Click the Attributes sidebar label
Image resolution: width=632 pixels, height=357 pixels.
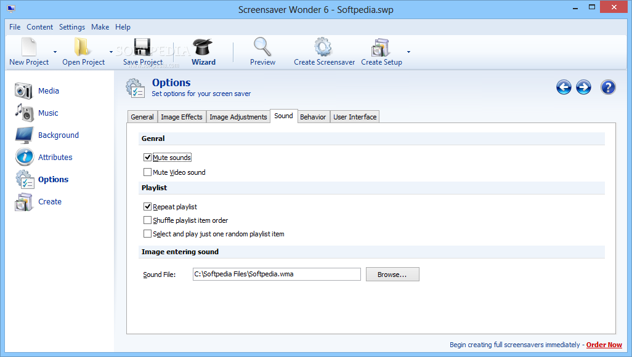pyautogui.click(x=55, y=157)
